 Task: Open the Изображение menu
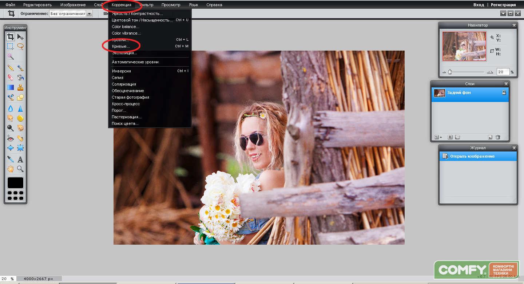[x=73, y=5]
